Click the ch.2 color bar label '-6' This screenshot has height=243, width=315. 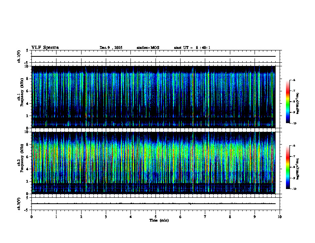294,146
